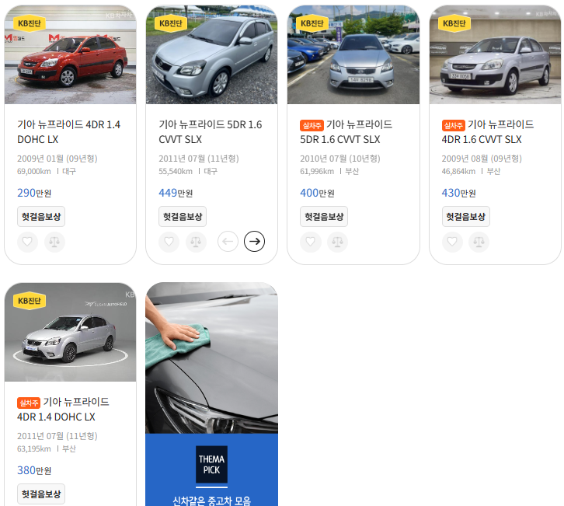
Task: Click 헛걸음보상 button on 430만원 listing
Action: pyautogui.click(x=466, y=217)
